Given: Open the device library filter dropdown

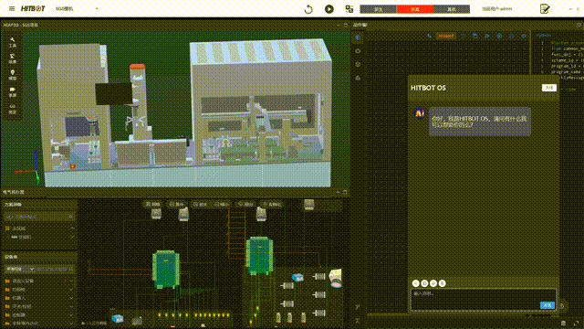Looking at the screenshot, I should coord(20,269).
